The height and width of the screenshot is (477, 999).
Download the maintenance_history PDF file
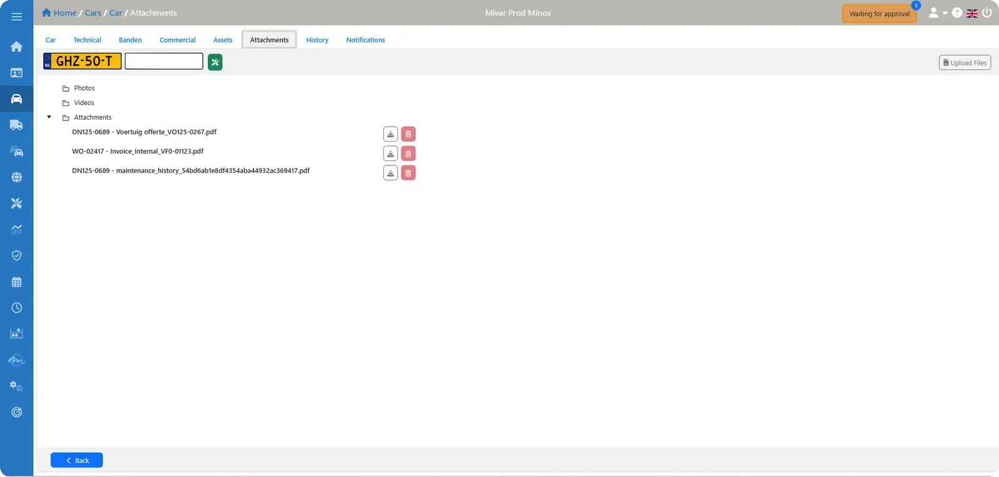390,173
